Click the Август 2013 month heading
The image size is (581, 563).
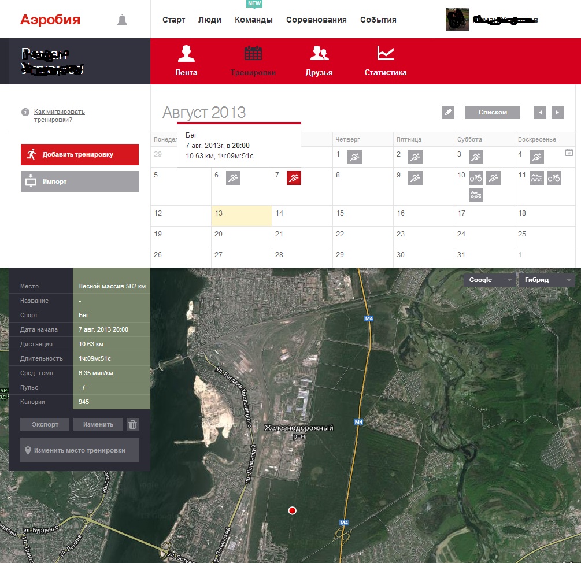(204, 113)
